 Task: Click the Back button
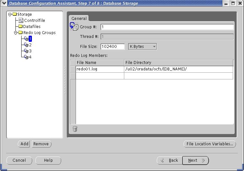coord(169,160)
